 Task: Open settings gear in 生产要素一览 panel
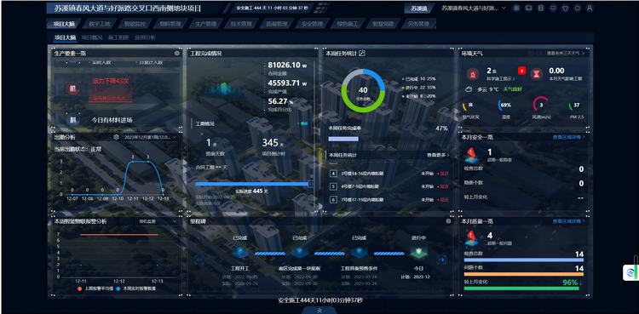point(177,54)
